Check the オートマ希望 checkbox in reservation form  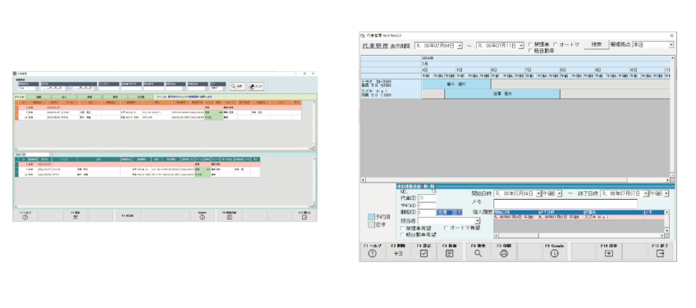pos(446,228)
